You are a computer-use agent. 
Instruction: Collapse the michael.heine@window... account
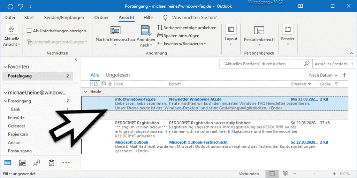tap(6, 92)
